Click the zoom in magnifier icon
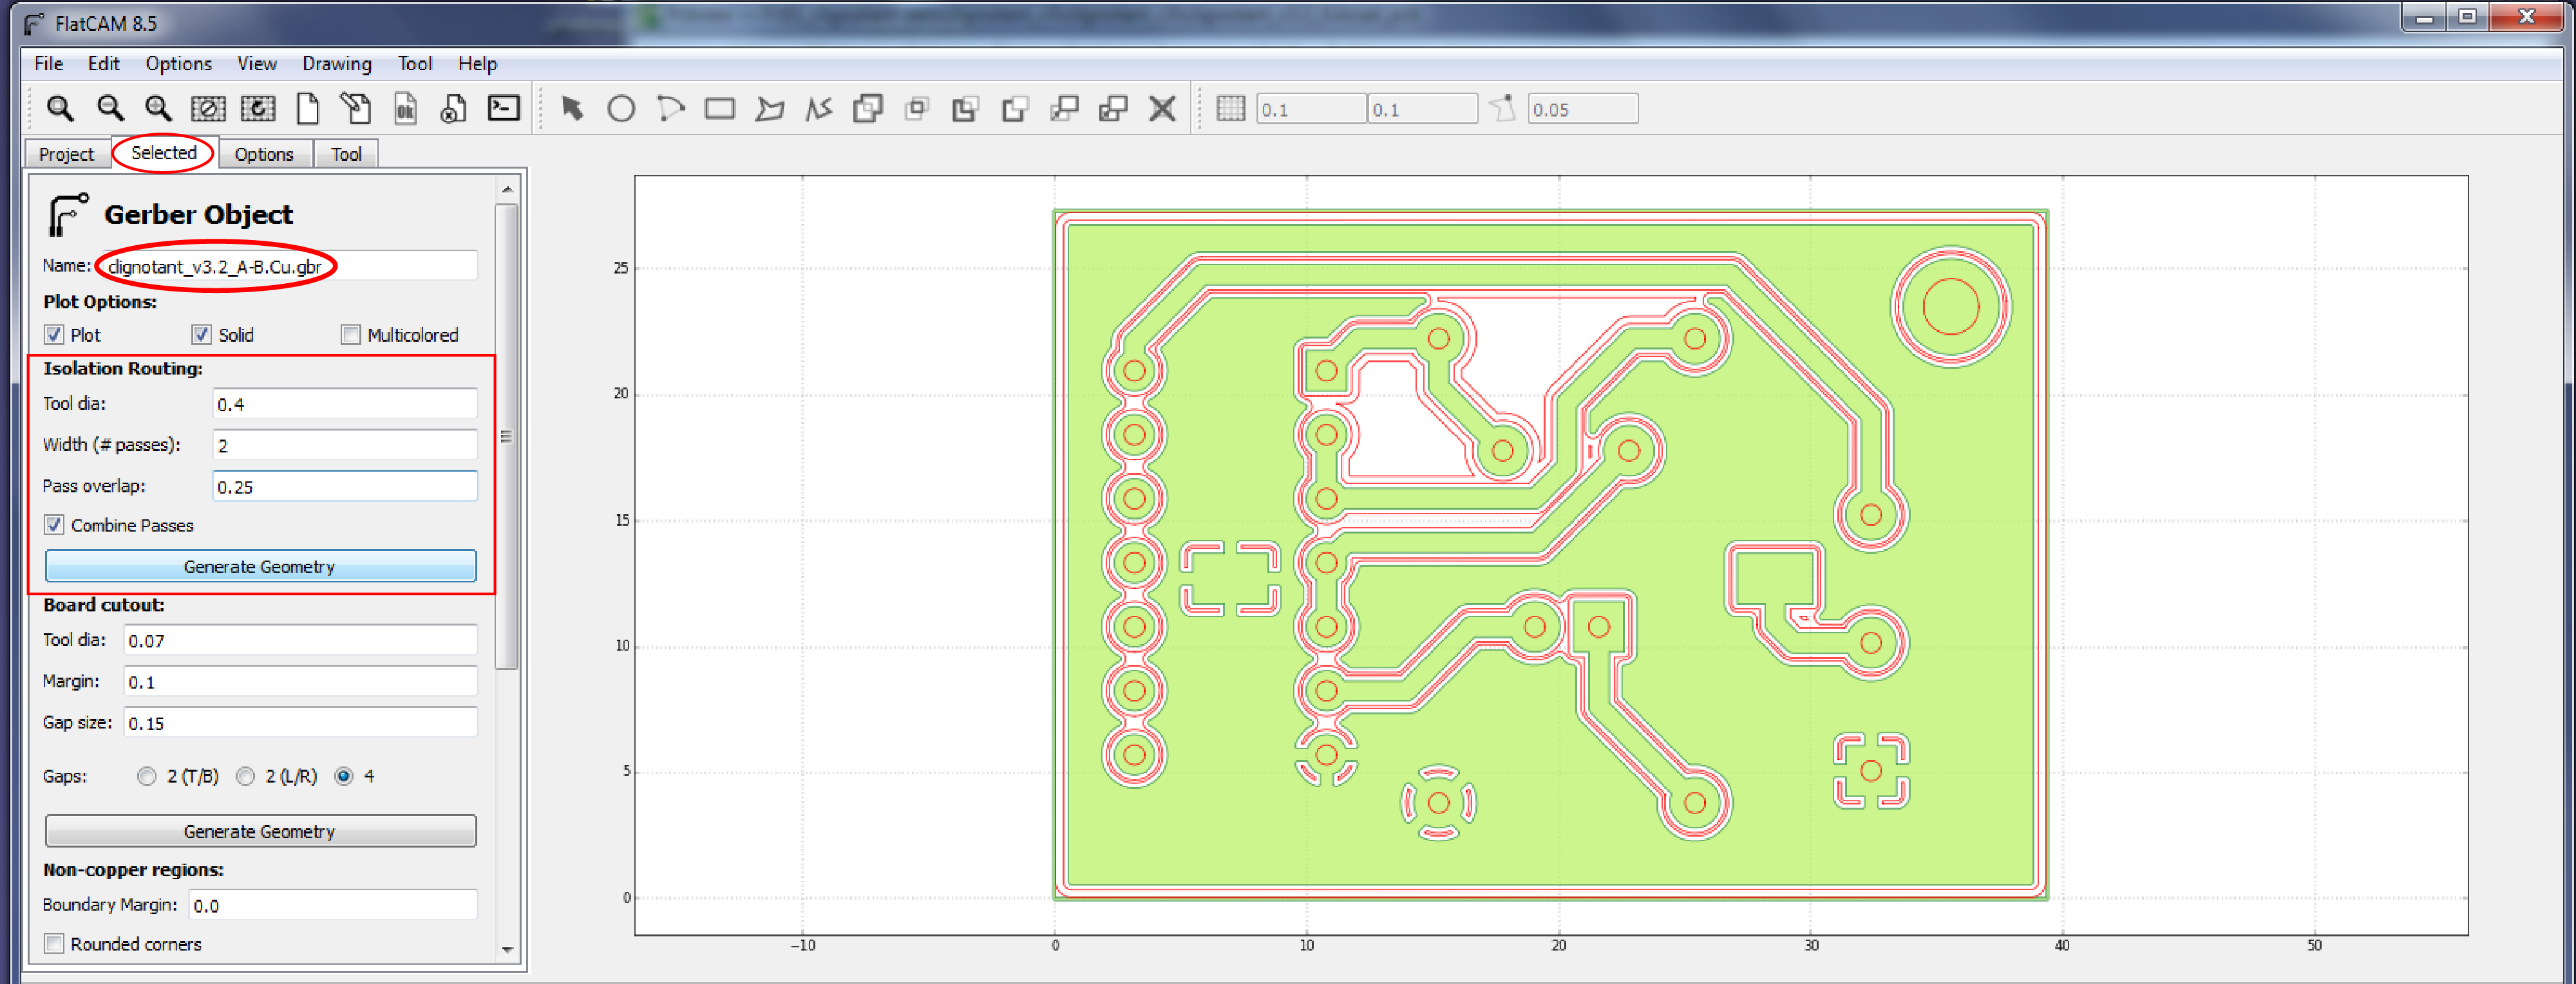2576x984 pixels. click(158, 108)
